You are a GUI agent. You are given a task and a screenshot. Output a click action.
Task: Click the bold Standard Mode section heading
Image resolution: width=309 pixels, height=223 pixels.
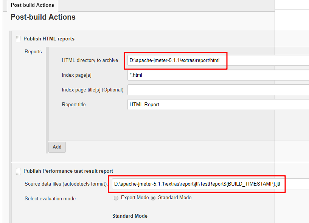coord(130,216)
